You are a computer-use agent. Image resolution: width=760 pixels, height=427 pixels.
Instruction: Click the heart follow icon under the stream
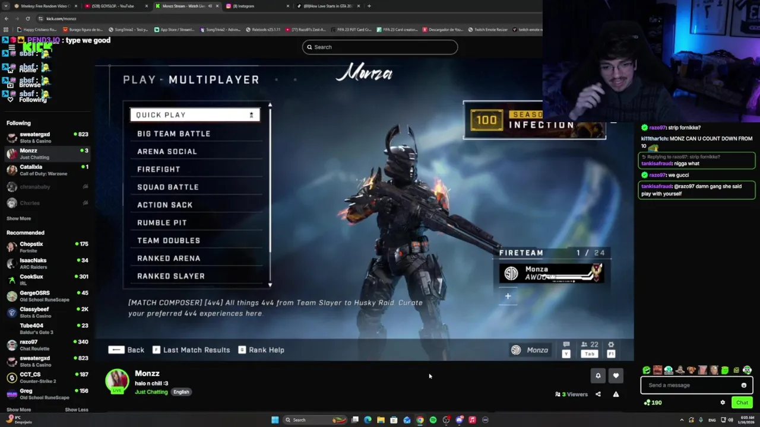click(x=616, y=375)
